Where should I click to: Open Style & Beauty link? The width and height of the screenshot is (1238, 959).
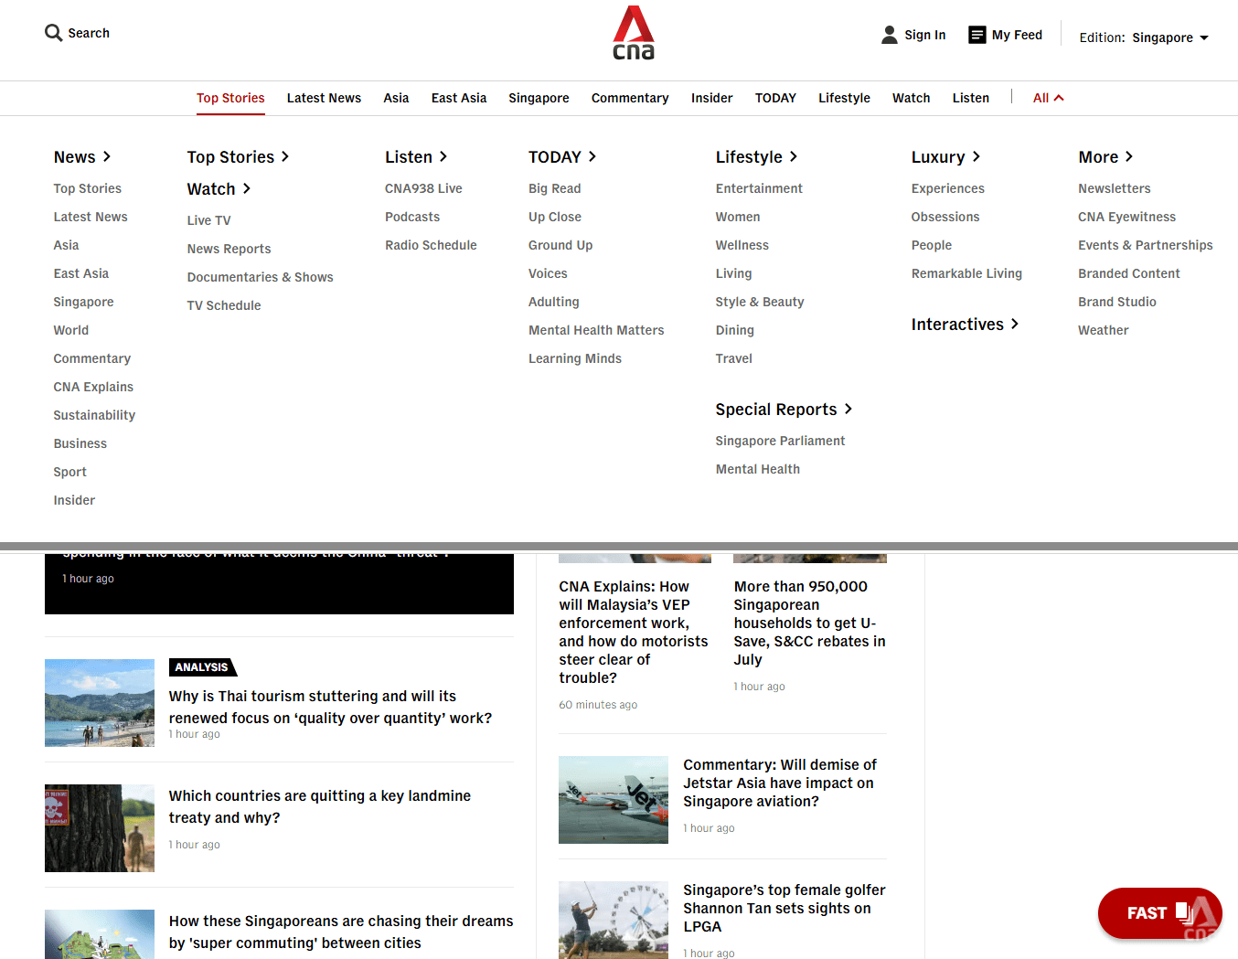coord(760,302)
